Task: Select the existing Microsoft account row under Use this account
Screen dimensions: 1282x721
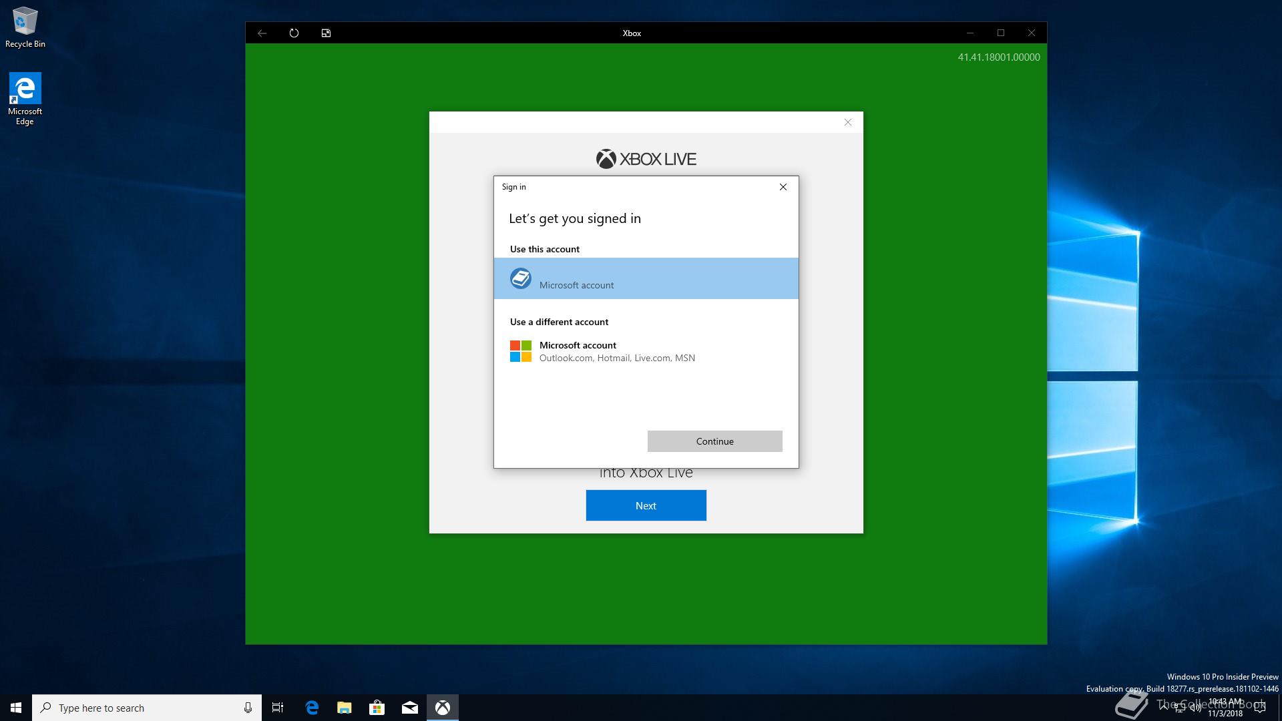Action: coord(646,278)
